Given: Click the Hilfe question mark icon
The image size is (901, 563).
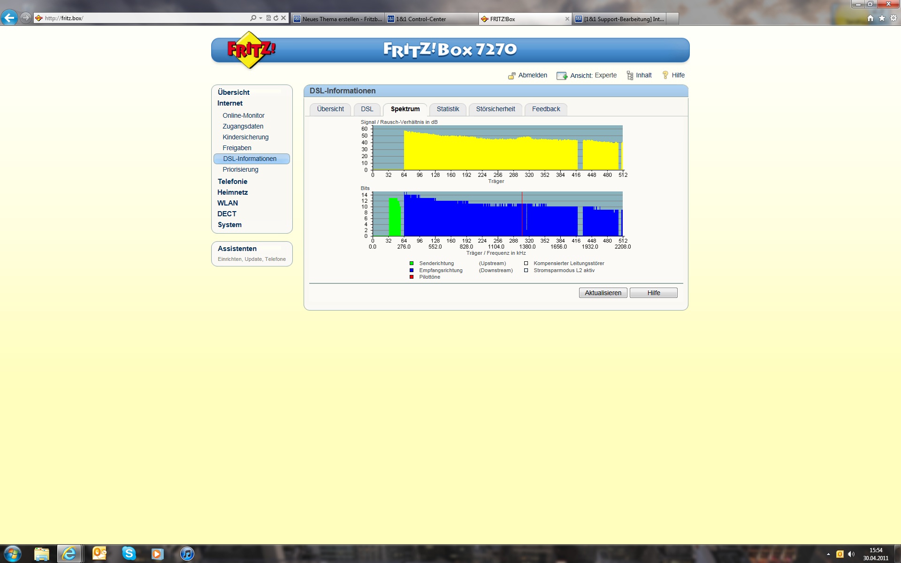Looking at the screenshot, I should click(665, 75).
